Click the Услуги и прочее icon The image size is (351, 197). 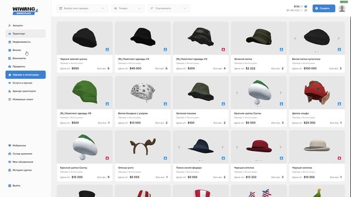(10, 83)
